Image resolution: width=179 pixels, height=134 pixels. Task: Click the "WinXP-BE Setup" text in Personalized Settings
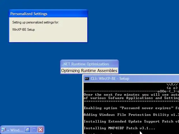(x=23, y=30)
